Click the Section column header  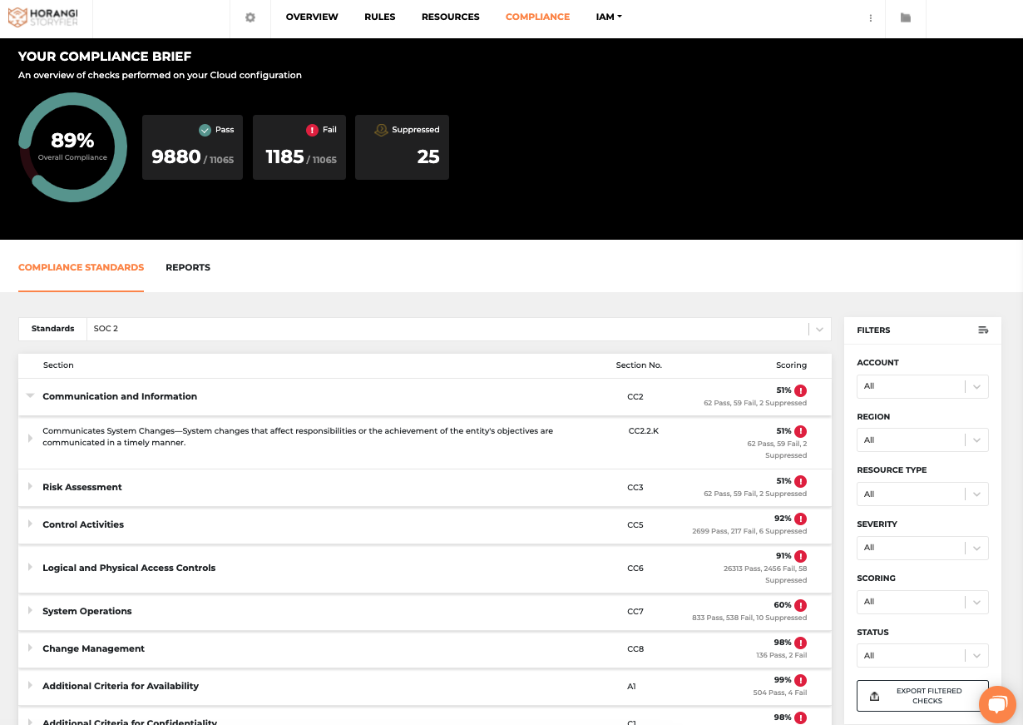58,365
